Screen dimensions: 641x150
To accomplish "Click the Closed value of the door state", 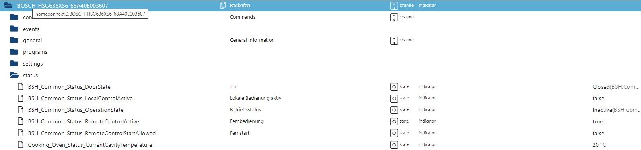I will 601,87.
